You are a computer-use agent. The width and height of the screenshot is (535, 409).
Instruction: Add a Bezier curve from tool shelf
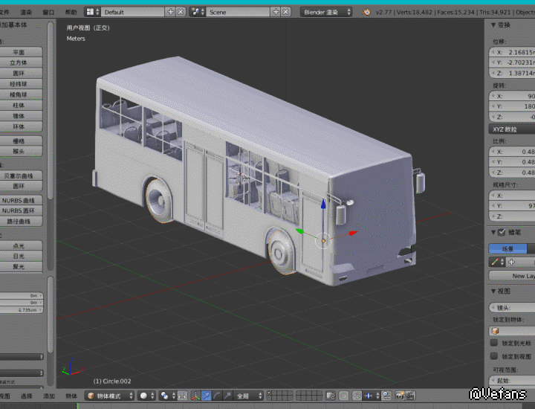click(19, 175)
